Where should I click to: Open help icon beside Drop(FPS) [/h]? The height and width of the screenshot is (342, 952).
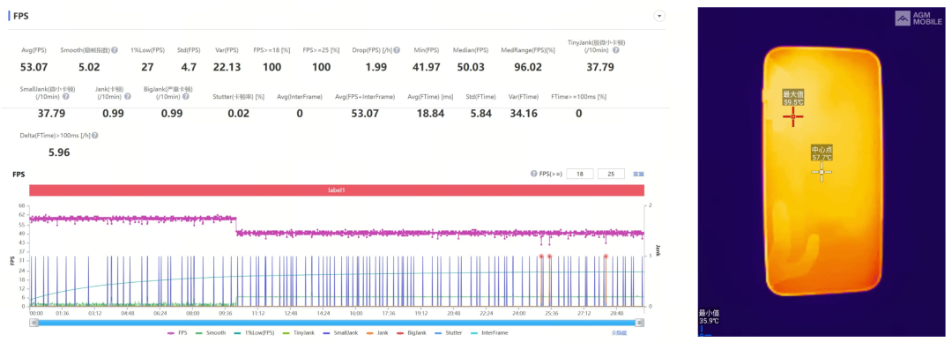pos(397,50)
